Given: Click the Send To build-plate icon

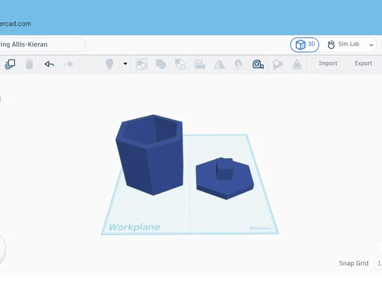Looking at the screenshot, I should 297,64.
